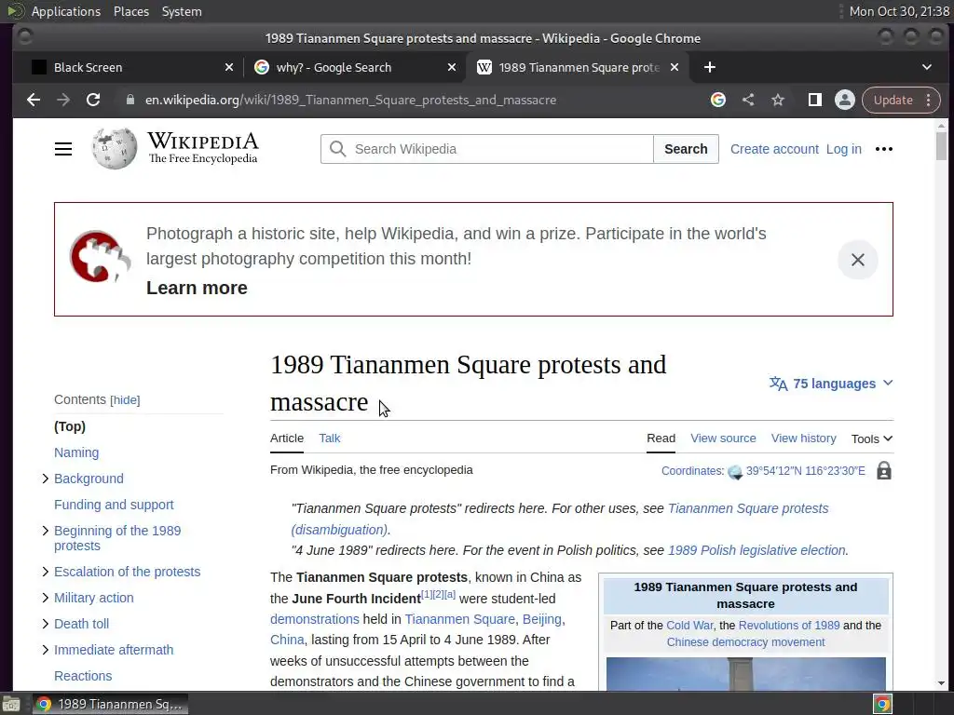Close the 1989 Tiananmen Square tab
Image resolution: width=954 pixels, height=715 pixels.
click(x=675, y=67)
